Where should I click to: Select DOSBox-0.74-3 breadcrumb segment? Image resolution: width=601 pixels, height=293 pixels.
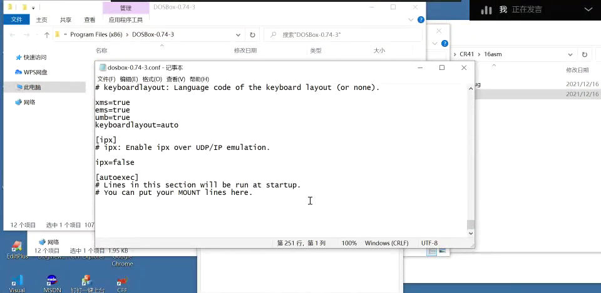coord(153,35)
